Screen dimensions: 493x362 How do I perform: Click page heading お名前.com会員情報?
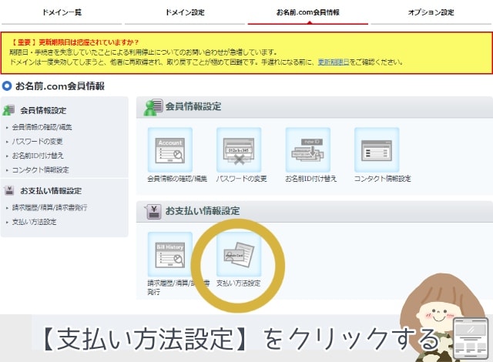(60, 85)
